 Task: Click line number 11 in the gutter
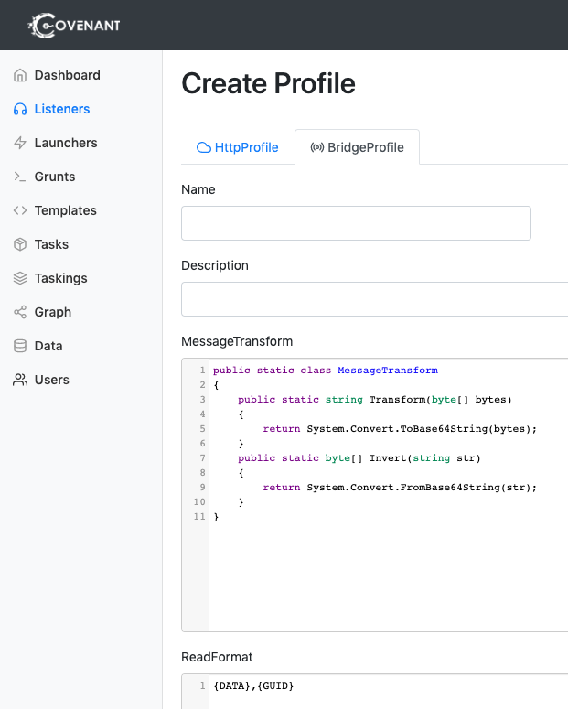pyautogui.click(x=199, y=516)
